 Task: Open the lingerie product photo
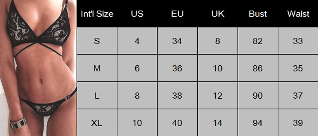click(38, 68)
